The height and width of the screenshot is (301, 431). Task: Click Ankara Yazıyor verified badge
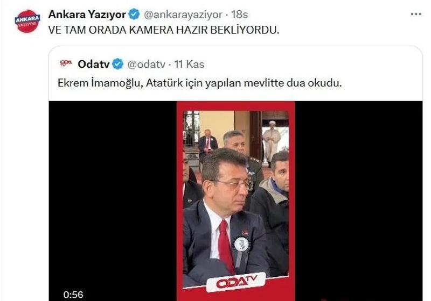point(134,15)
